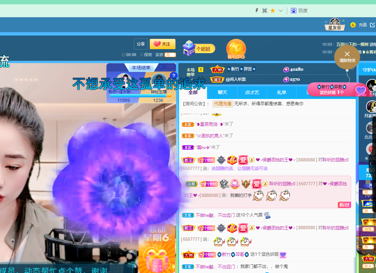
Task: Click the 本场结束 PK status label
Action: (141, 68)
